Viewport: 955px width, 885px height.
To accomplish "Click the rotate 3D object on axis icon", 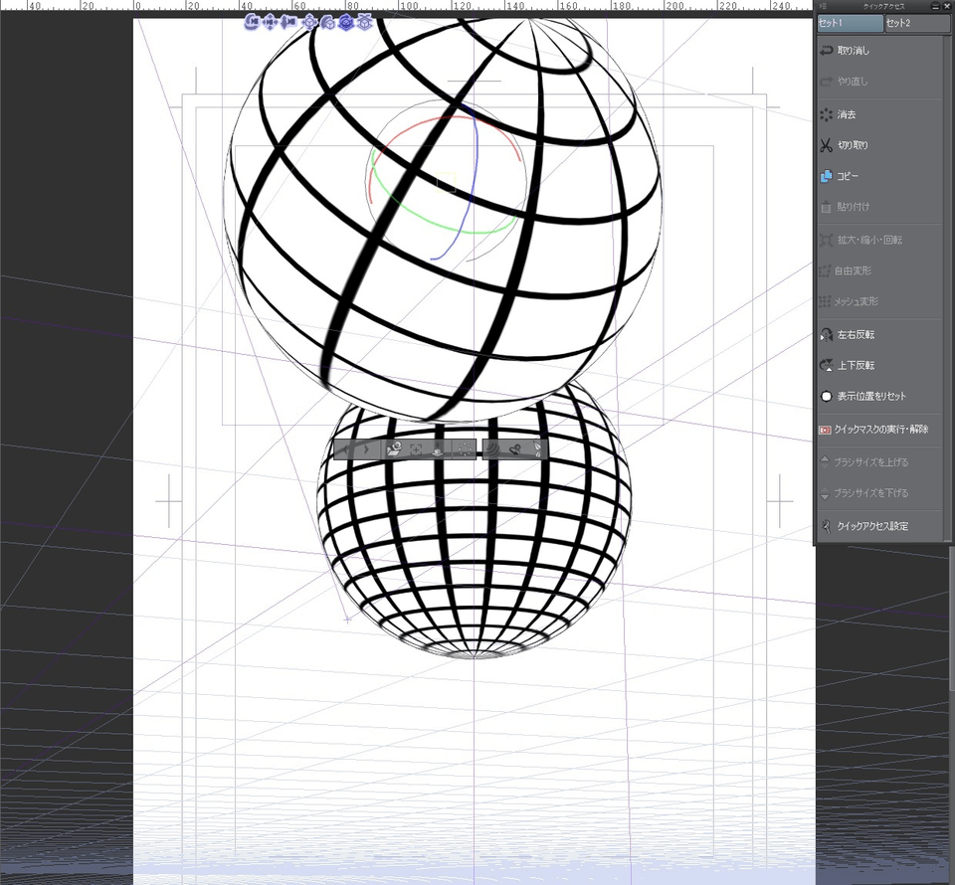I will pyautogui.click(x=328, y=23).
